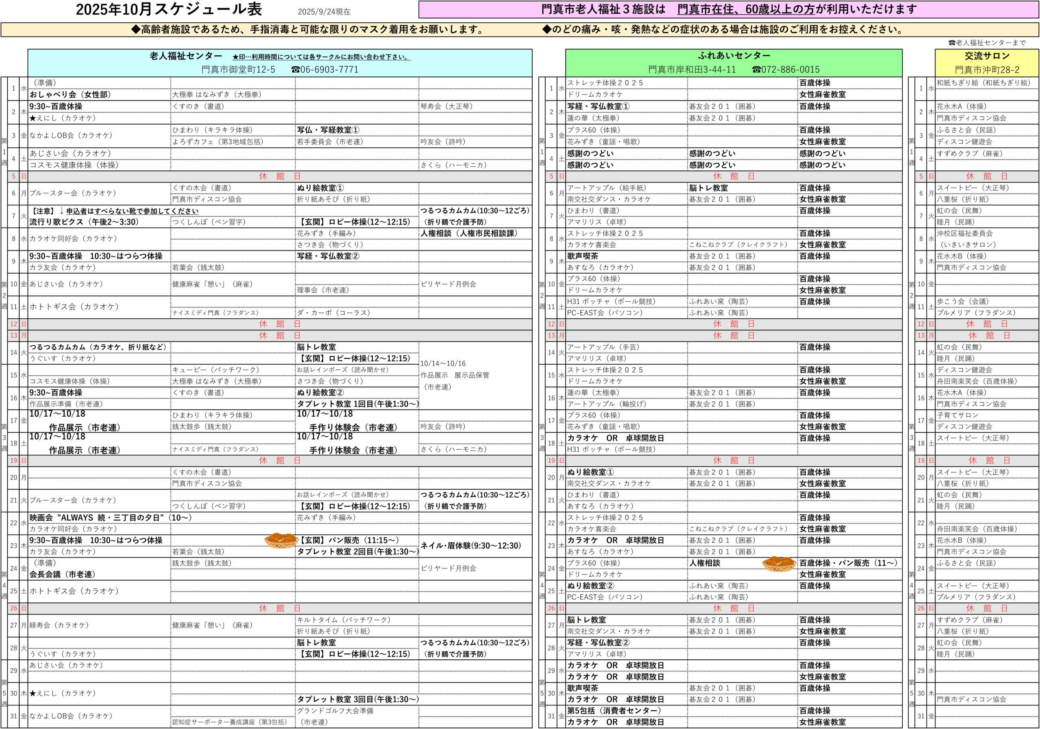1040x729 pixels.
Task: Click the ☎老人福祉センターまで note
Action: [x=987, y=43]
